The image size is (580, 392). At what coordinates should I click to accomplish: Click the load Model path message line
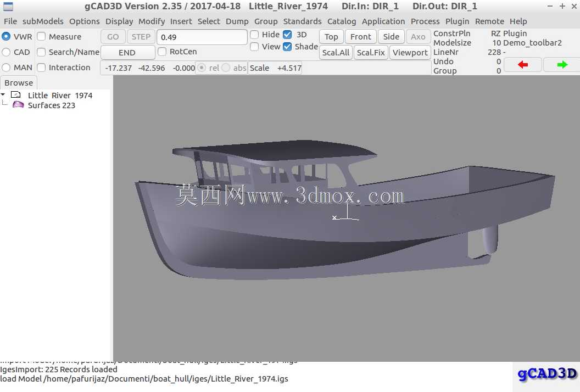pos(144,379)
